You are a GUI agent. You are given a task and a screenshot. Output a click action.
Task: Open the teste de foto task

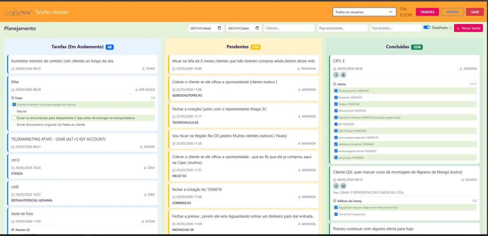point(83,221)
